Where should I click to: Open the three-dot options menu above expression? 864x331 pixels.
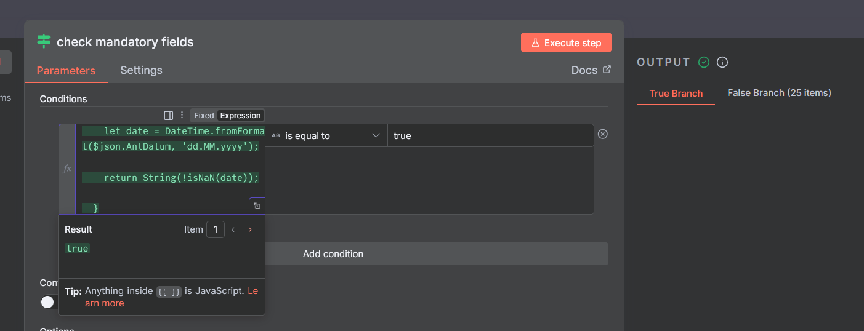[x=182, y=115]
